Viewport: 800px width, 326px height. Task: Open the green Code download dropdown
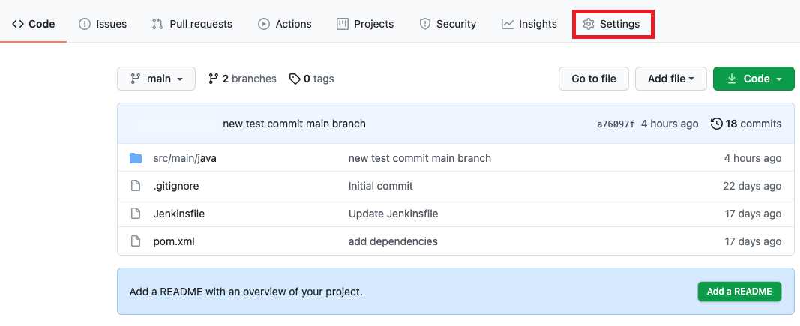tap(754, 79)
